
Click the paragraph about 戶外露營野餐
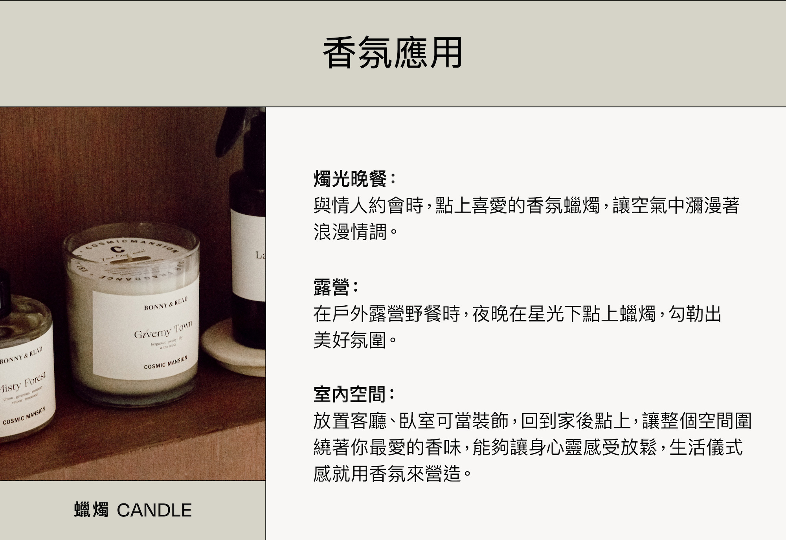(517, 327)
